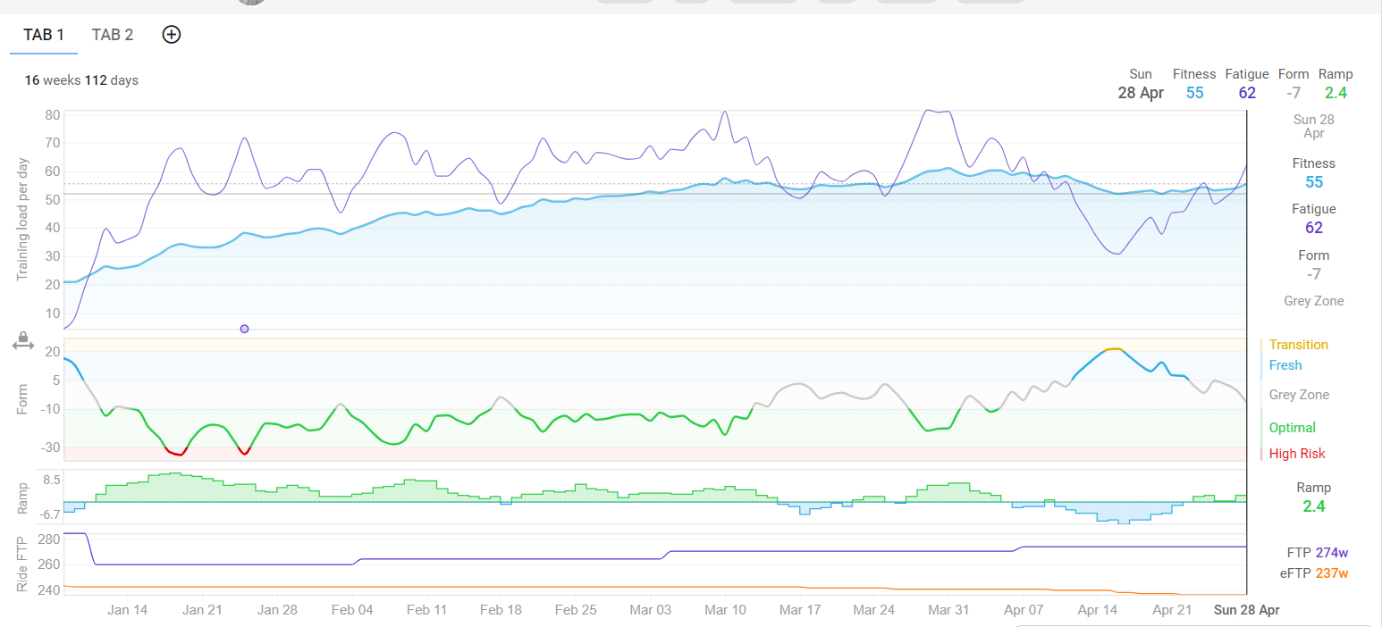Click the Training load per day axis title

coord(23,221)
